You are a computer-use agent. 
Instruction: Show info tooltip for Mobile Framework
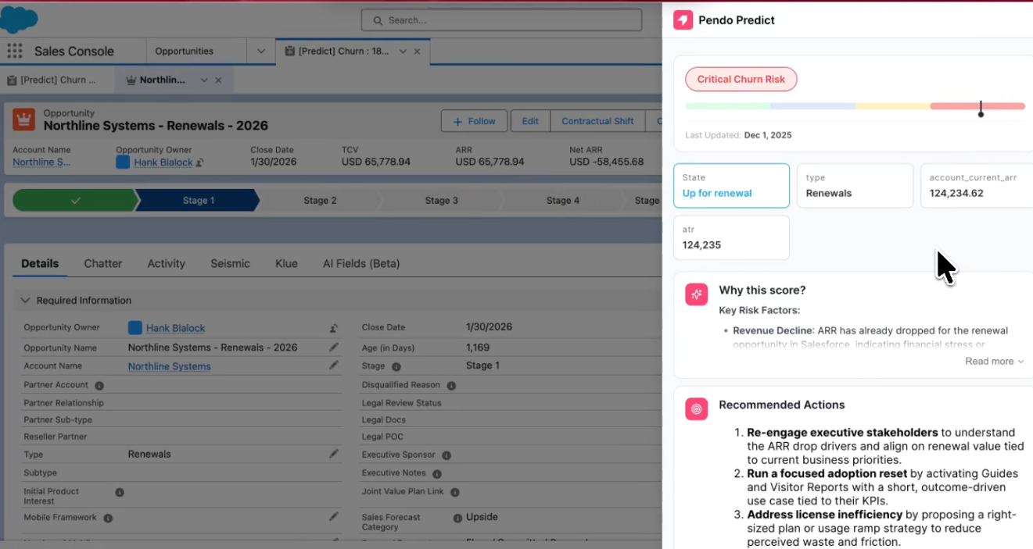[x=108, y=518]
